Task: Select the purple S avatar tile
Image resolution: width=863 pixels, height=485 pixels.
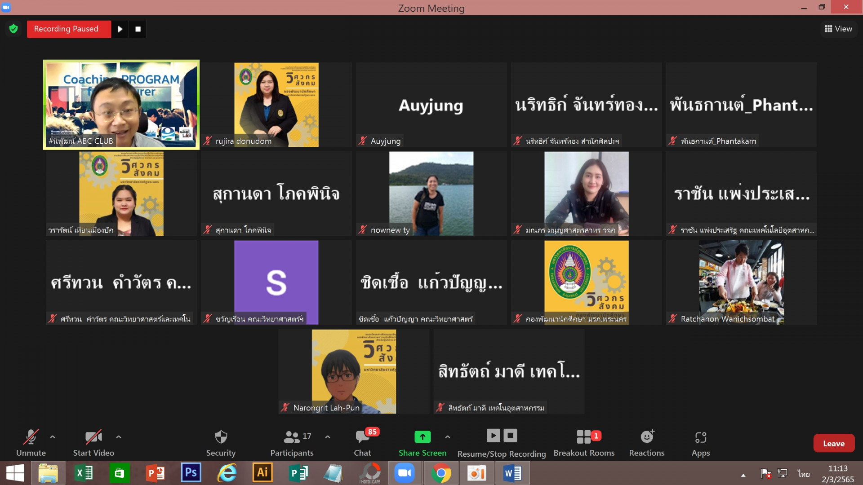Action: 276,282
